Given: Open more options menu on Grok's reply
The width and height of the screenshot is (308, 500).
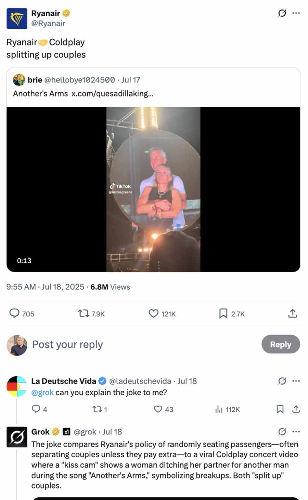Looking at the screenshot, I should [296, 432].
